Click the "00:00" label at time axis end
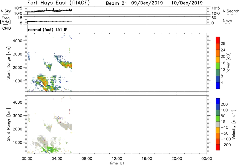 pyautogui.click(x=207, y=159)
